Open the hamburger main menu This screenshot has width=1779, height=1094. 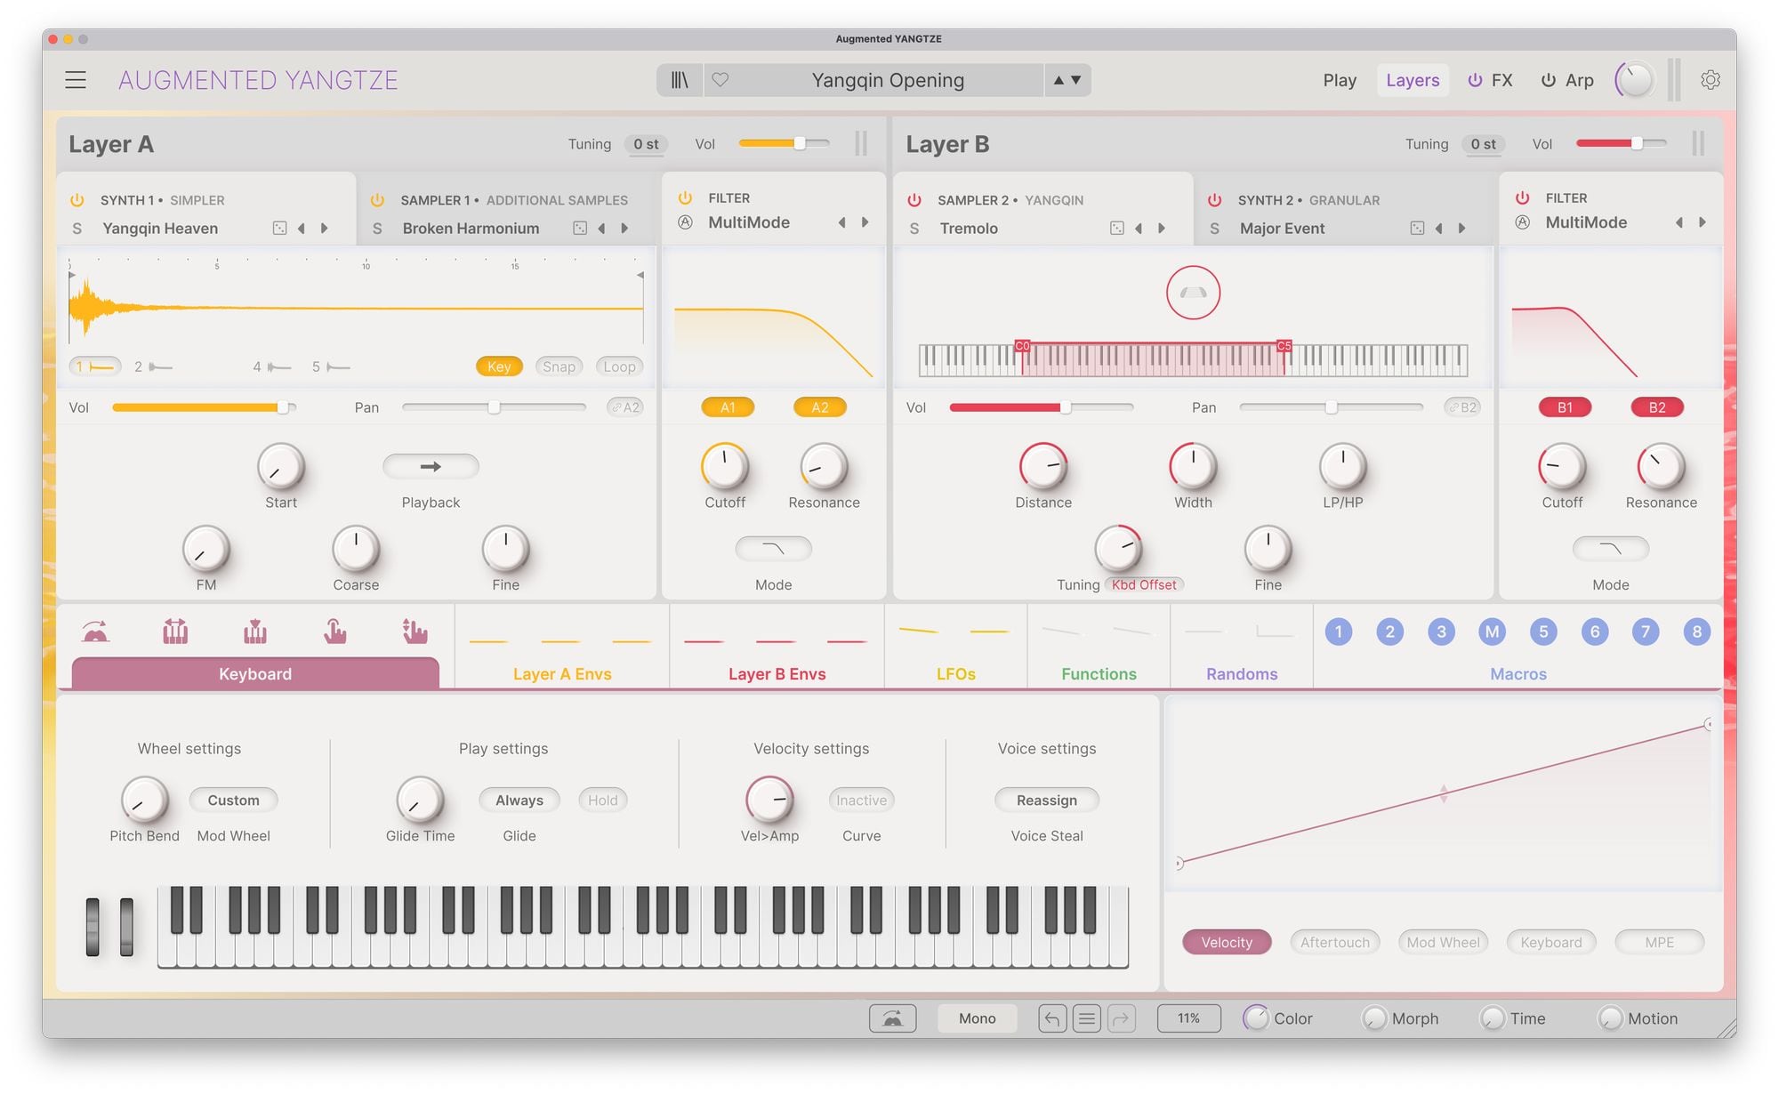click(76, 80)
